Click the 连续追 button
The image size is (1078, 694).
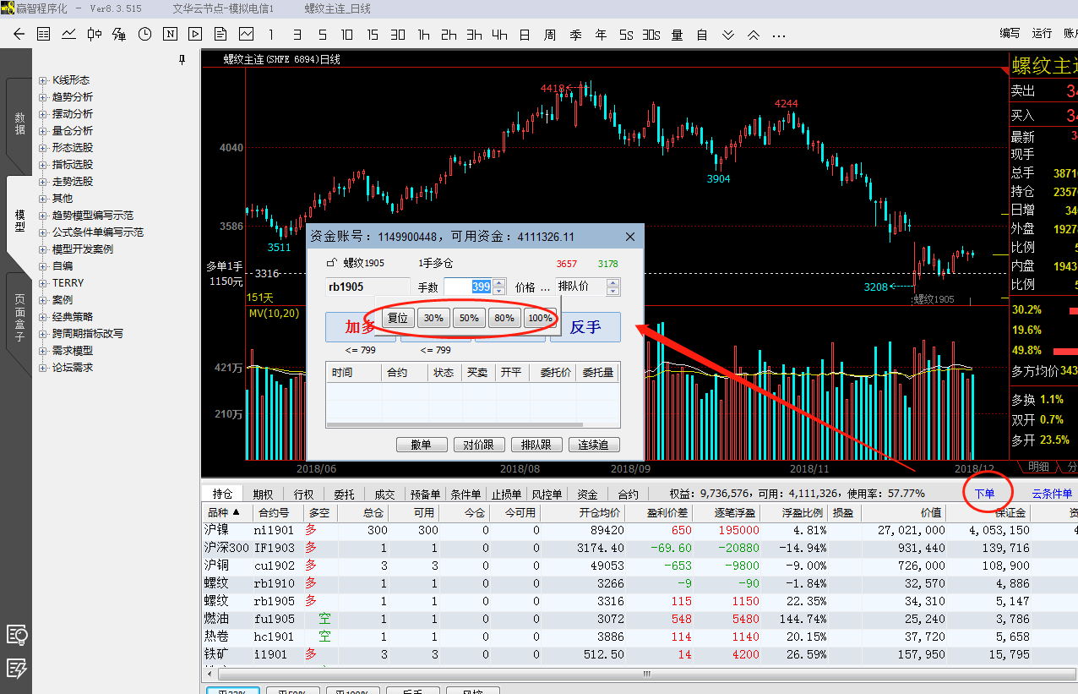[594, 445]
